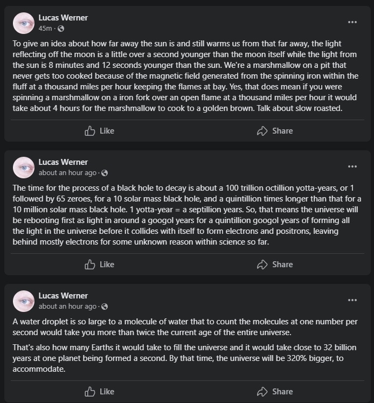Open the eye avatar on the first post
Image resolution: width=374 pixels, height=403 pixels.
click(x=24, y=23)
